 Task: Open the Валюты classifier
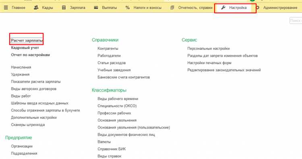click(104, 142)
